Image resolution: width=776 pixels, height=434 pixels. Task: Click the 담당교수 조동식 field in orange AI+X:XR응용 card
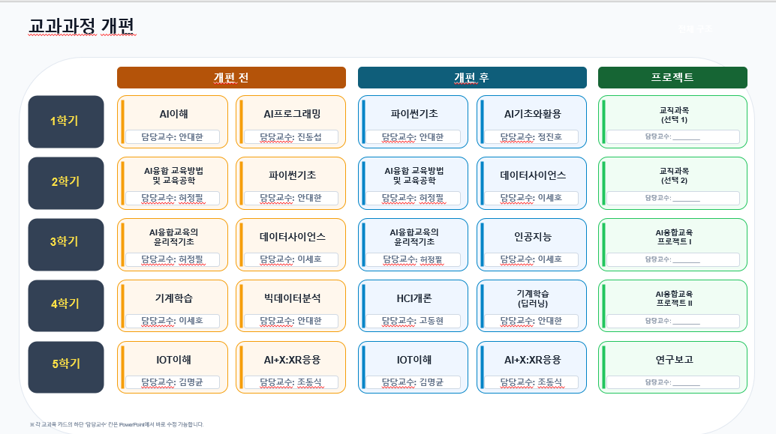click(x=291, y=382)
